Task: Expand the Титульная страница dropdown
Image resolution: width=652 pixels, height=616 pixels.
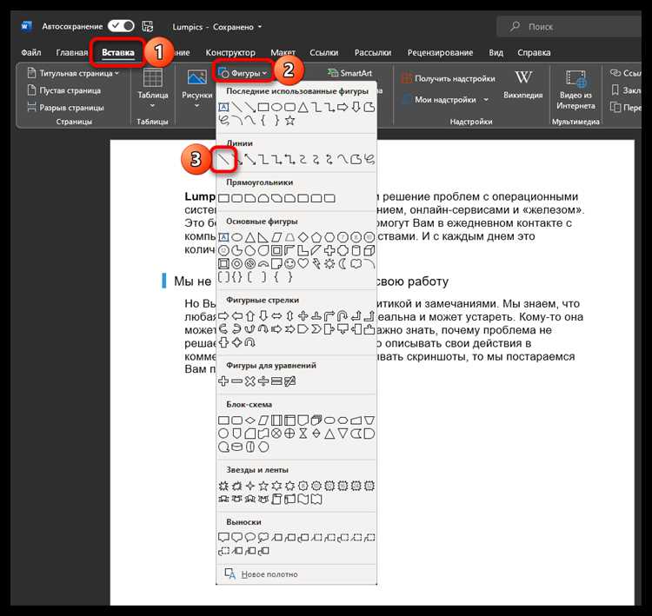Action: [73, 73]
